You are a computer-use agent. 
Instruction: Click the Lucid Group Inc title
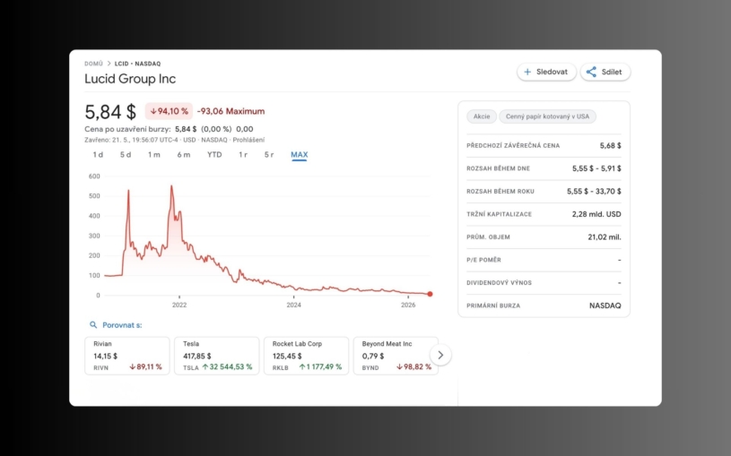pos(130,79)
